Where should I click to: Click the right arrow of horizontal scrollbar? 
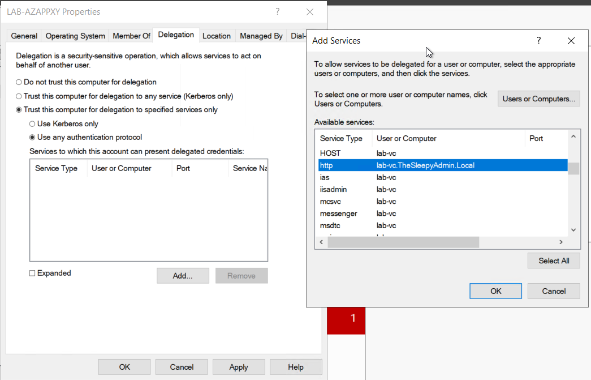click(560, 241)
